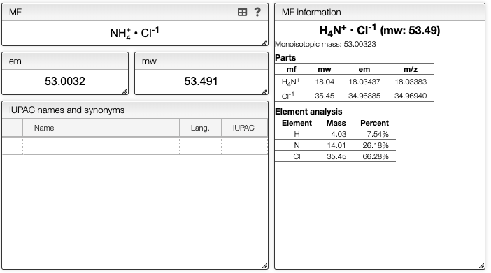This screenshot has height=273, width=491.
Task: Select the mw value 18.04
Action: coord(325,82)
